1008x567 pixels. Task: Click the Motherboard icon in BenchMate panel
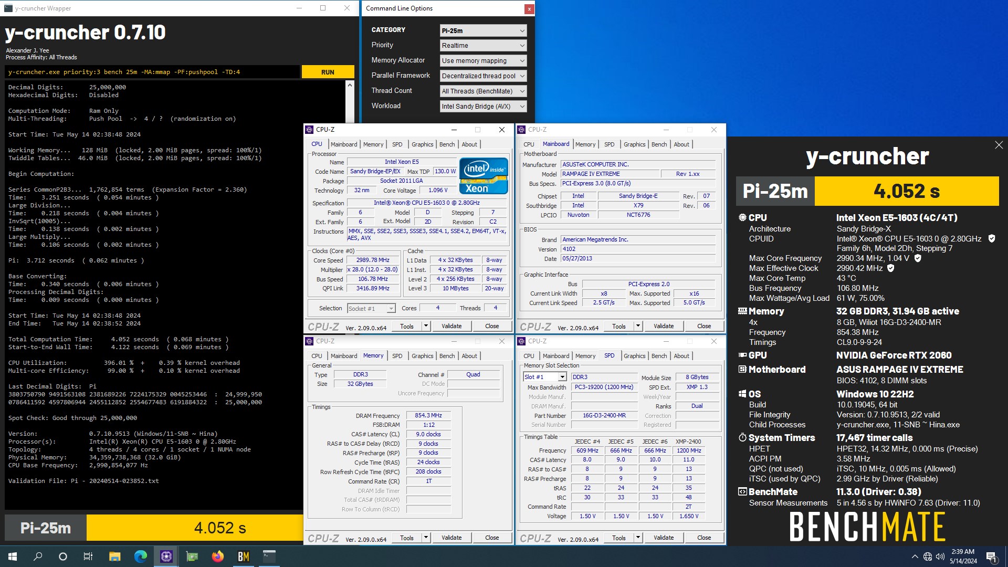742,370
